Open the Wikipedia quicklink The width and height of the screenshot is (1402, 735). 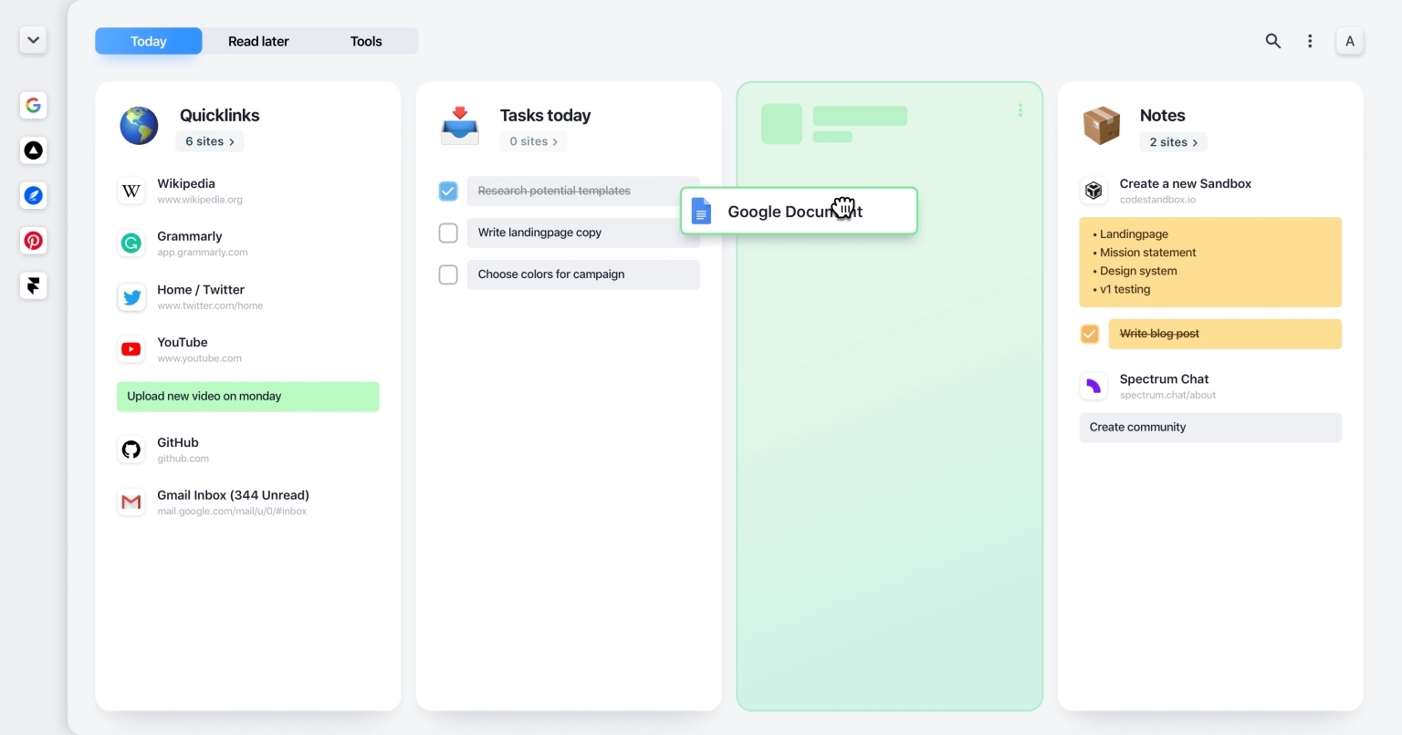click(186, 184)
